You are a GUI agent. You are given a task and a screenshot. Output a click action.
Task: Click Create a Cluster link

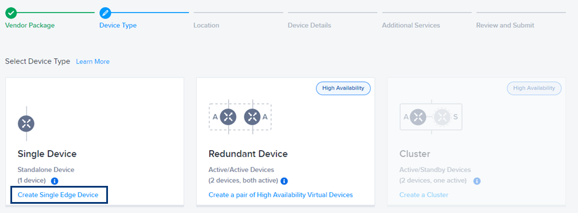click(424, 195)
